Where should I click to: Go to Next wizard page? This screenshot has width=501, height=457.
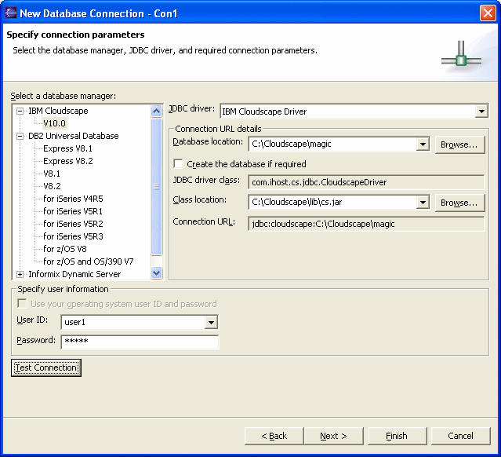pos(333,436)
